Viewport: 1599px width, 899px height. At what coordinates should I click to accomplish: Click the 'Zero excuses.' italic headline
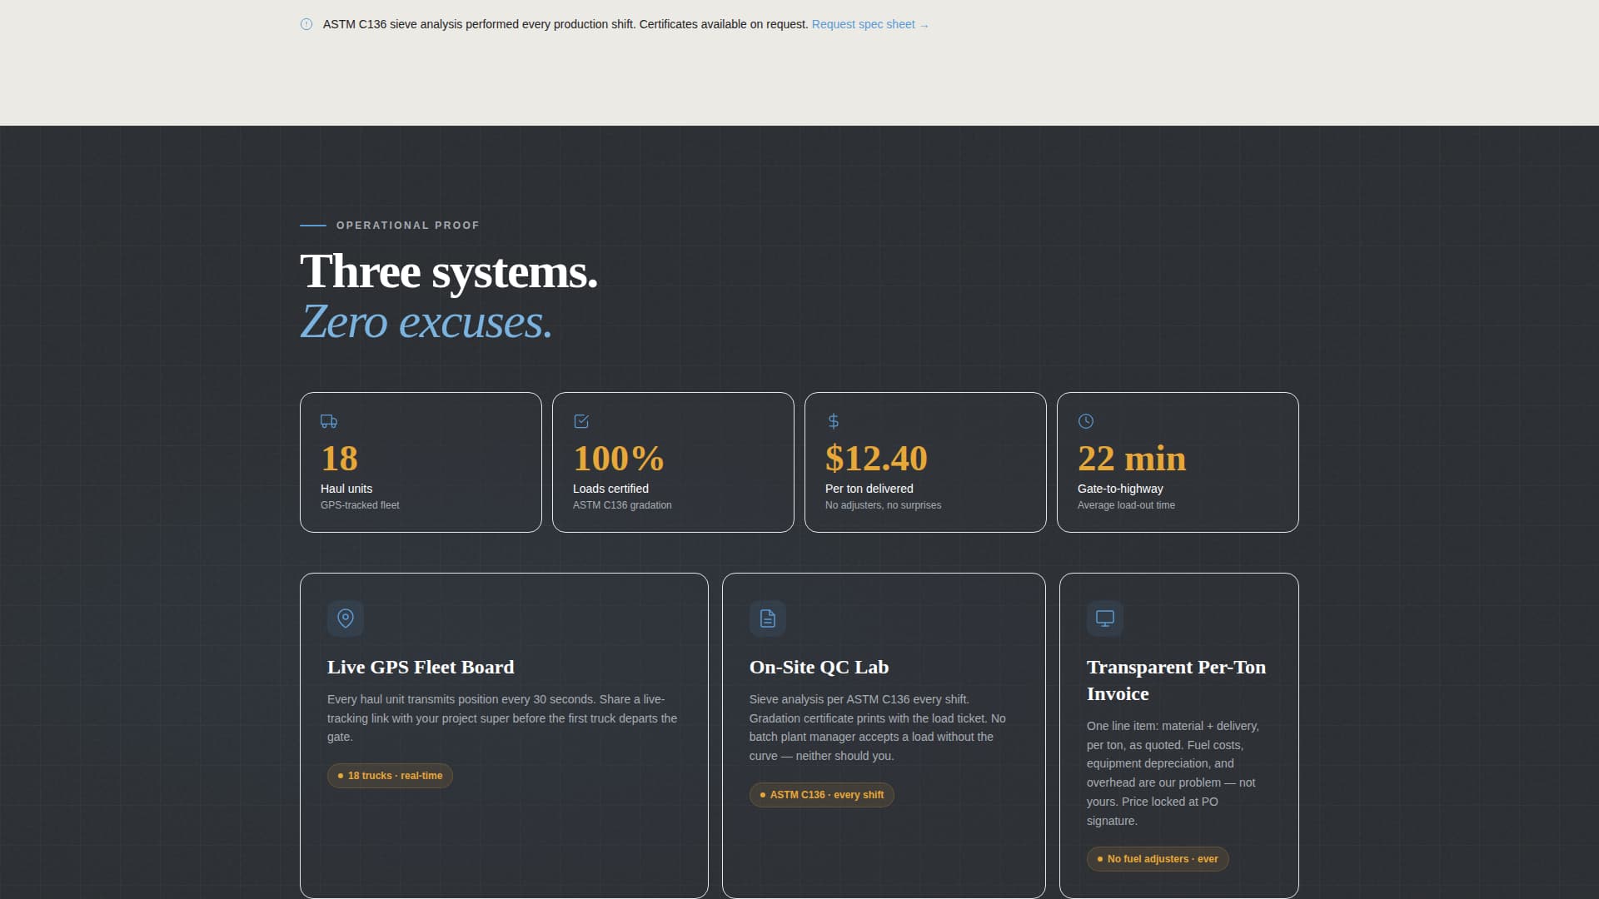(426, 322)
